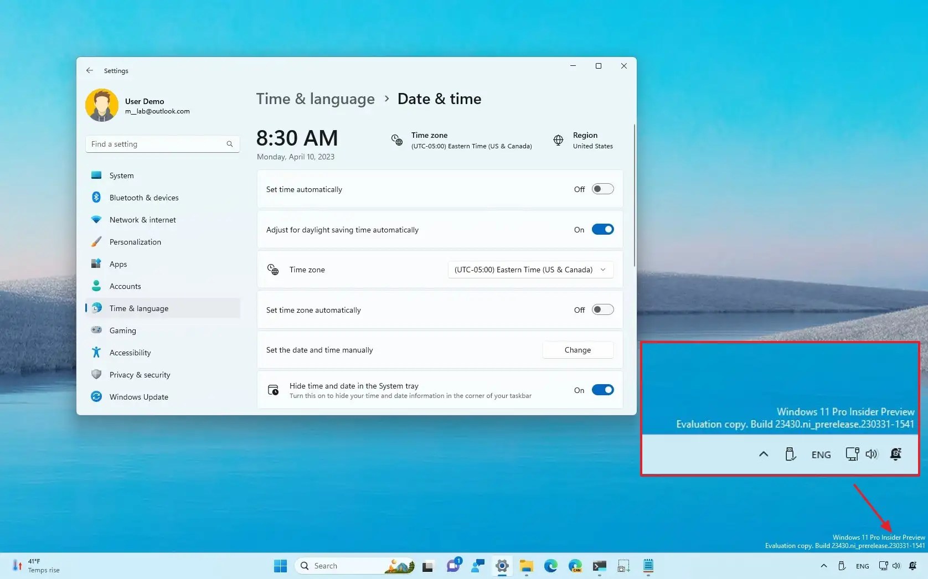928x579 pixels.
Task: Go back using the Settings back arrow
Action: click(89, 70)
